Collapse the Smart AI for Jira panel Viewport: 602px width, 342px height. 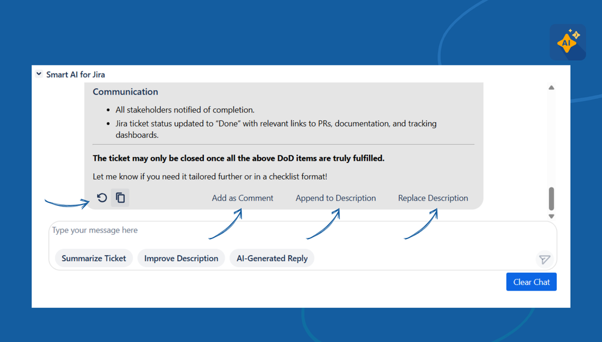(x=39, y=74)
